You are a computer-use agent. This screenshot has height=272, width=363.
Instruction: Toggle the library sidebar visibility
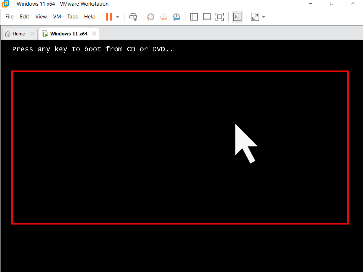[194, 17]
